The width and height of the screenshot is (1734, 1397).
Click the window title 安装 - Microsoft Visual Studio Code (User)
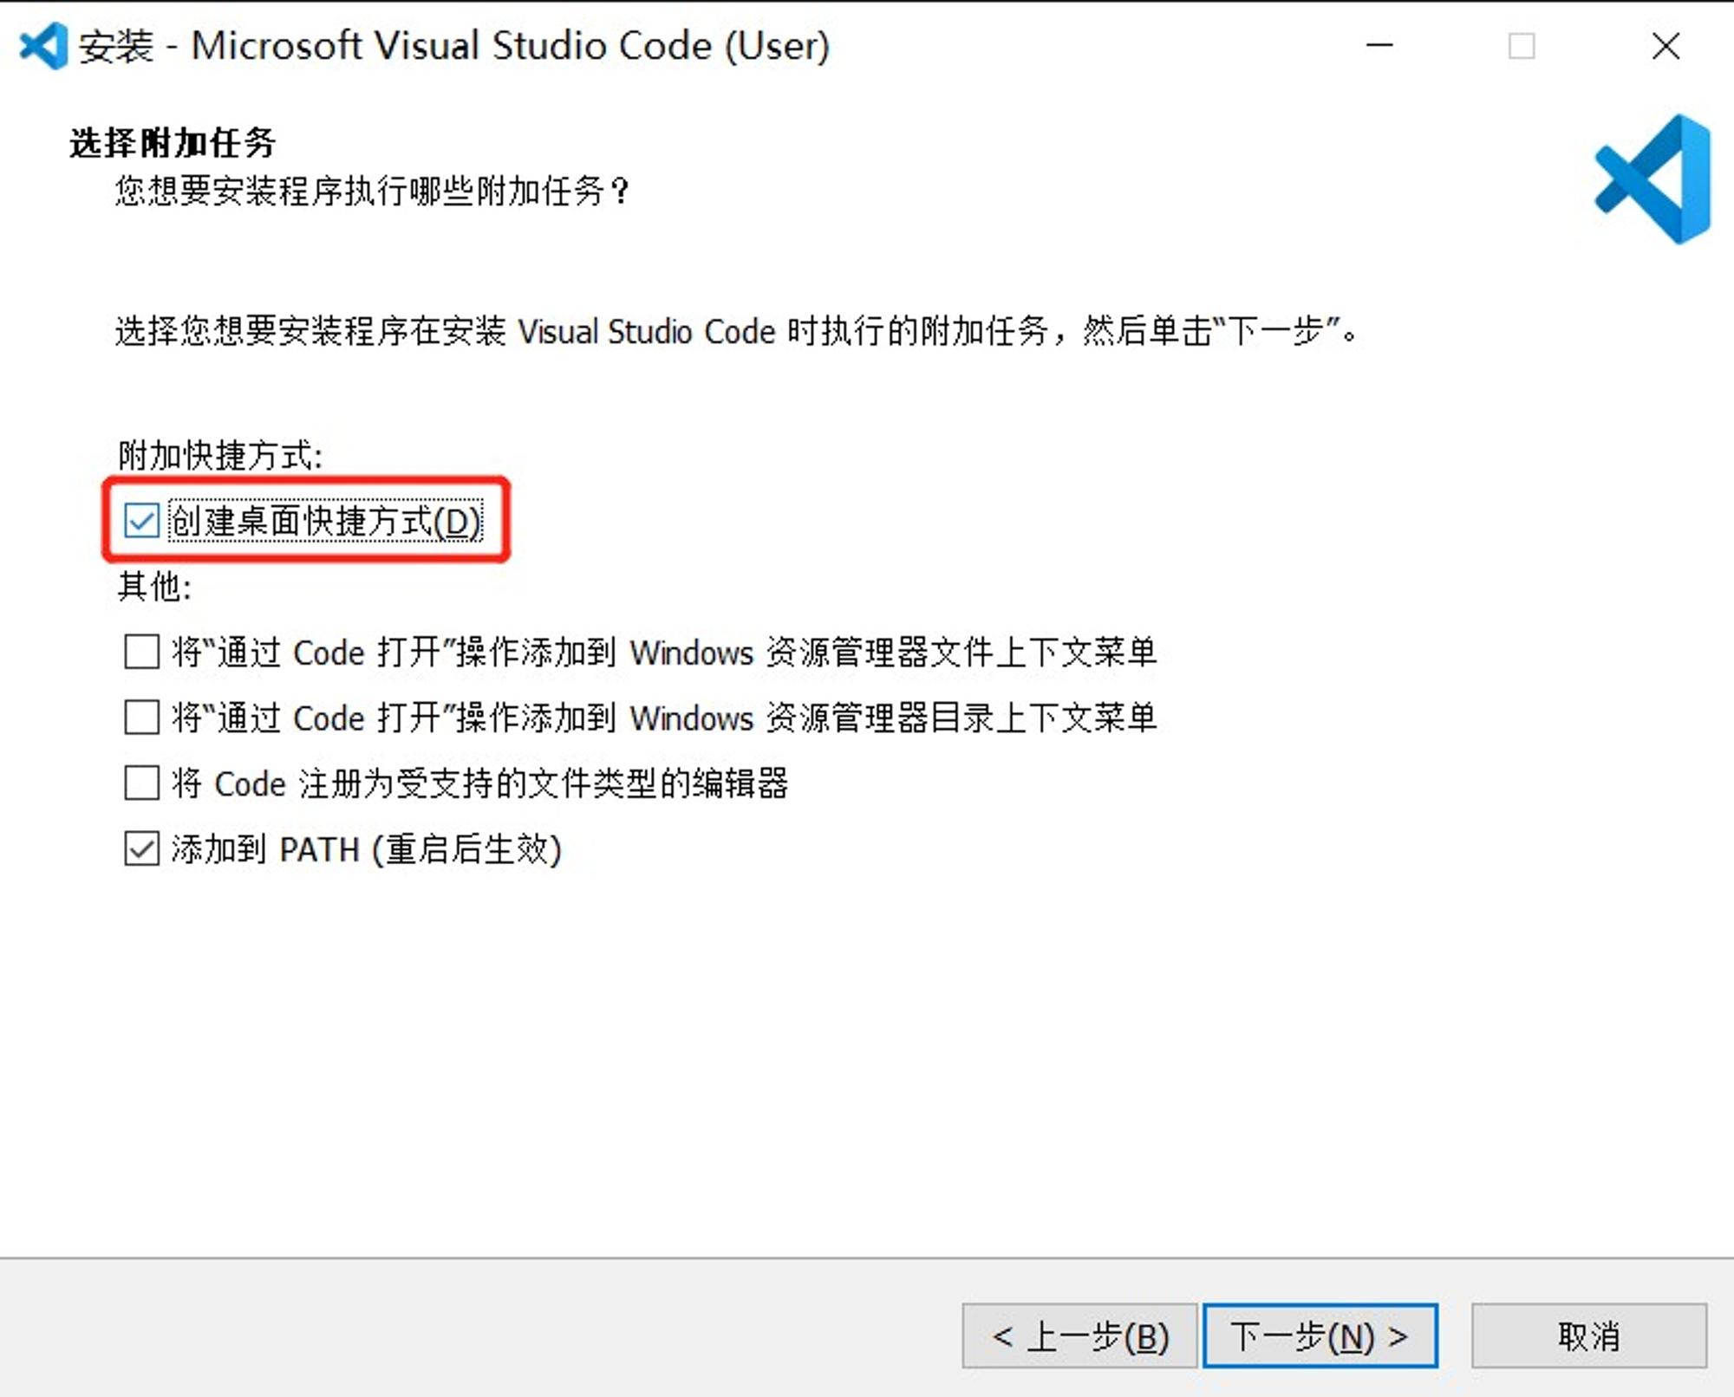453,46
